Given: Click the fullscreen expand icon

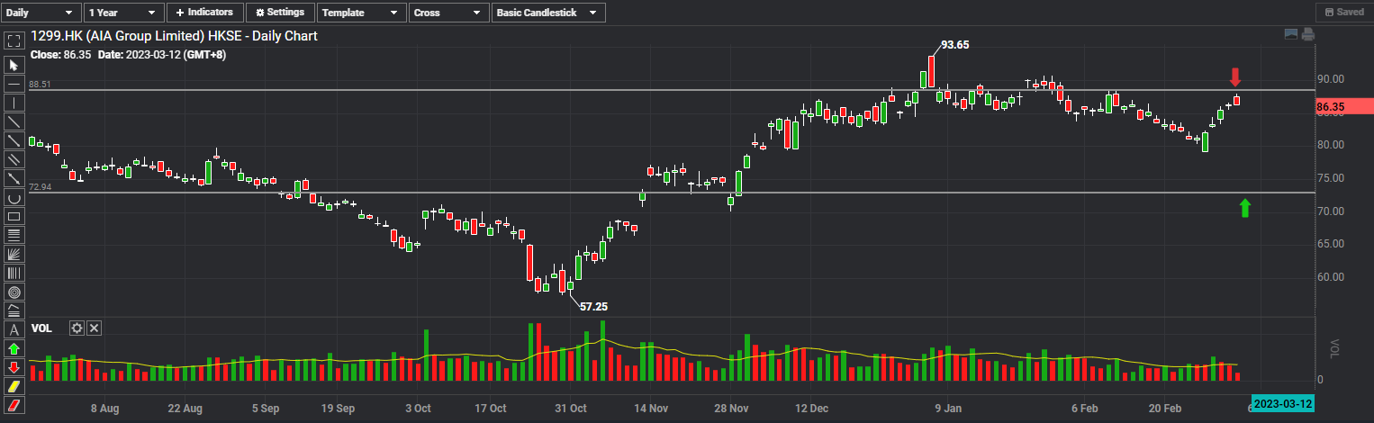Looking at the screenshot, I should tap(14, 40).
